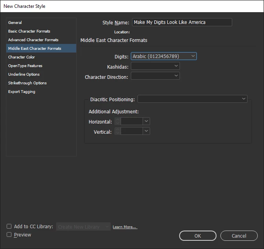Confirm with the OK button
This screenshot has width=264, height=249.
pyautogui.click(x=198, y=236)
